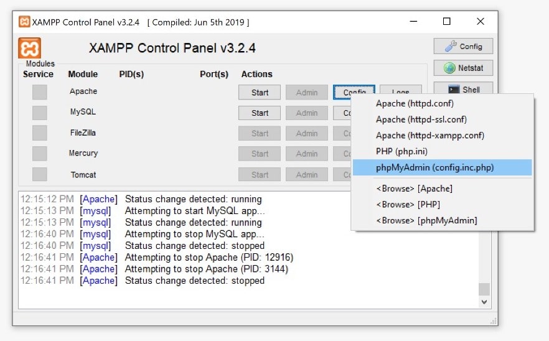
Task: Click the XAMPP logo in the title bar
Action: click(x=24, y=22)
